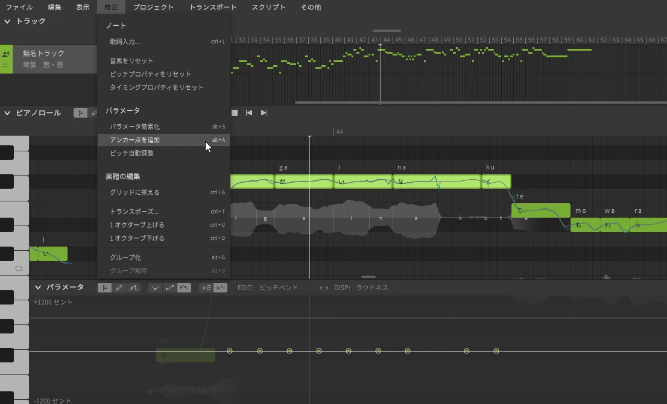Click the bar 44 marker in piano roll ruler

point(338,132)
